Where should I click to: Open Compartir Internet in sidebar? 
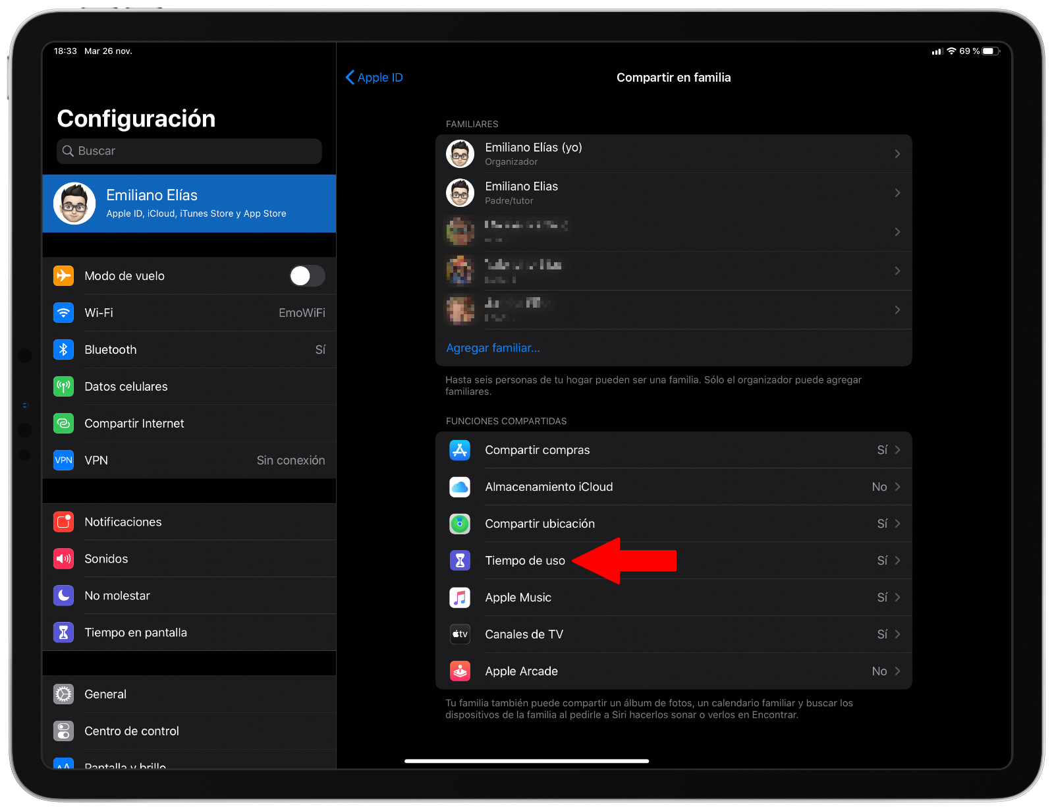pyautogui.click(x=189, y=423)
